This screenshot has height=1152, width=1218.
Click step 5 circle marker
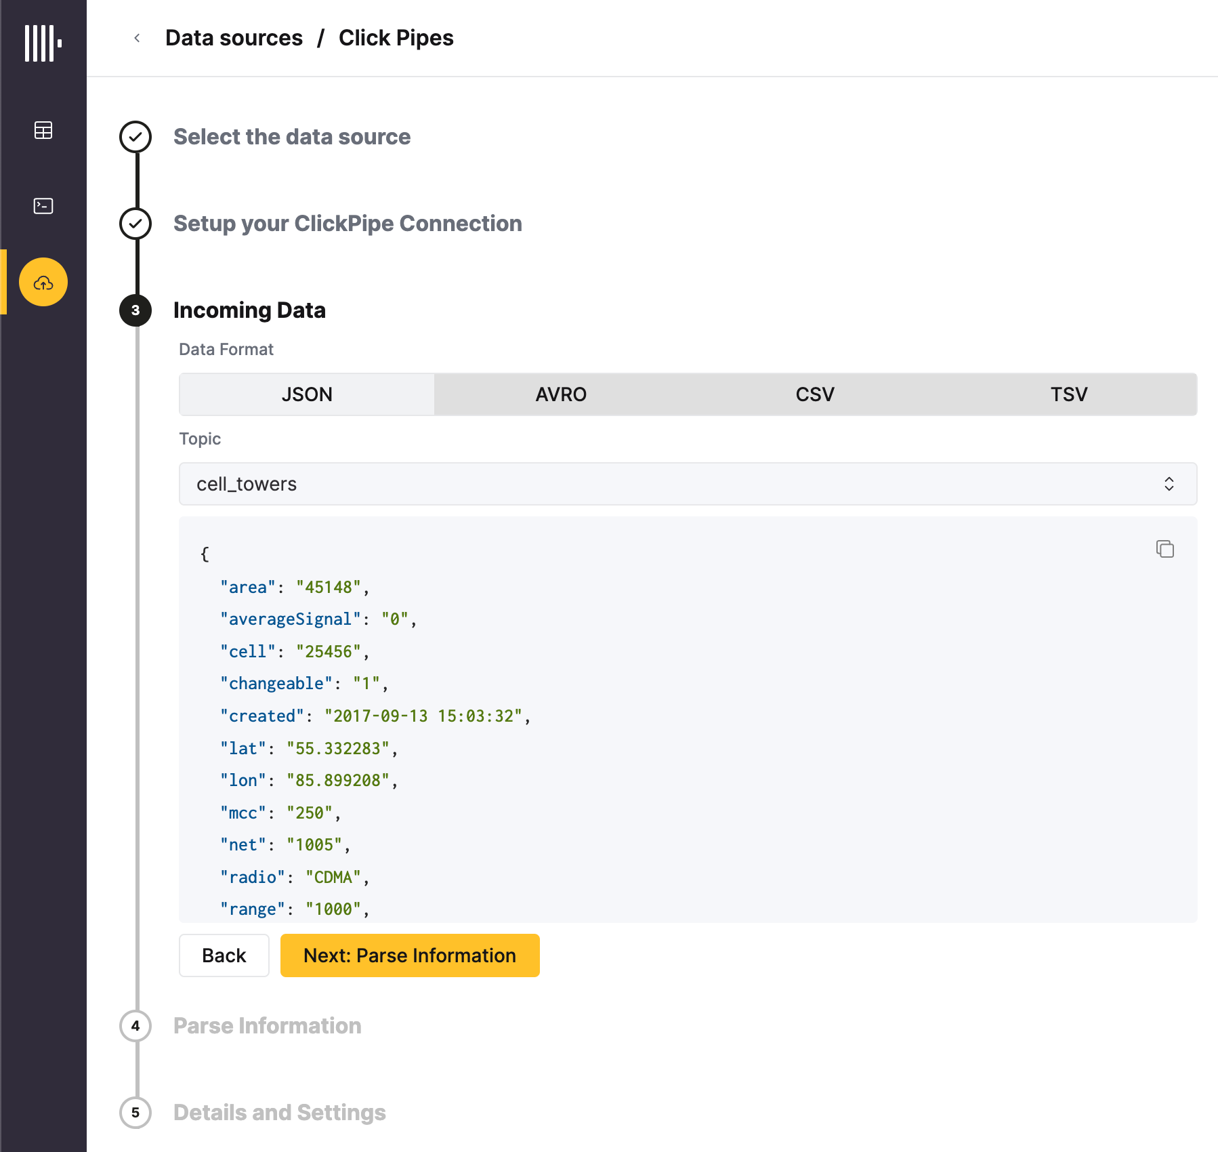click(x=135, y=1113)
